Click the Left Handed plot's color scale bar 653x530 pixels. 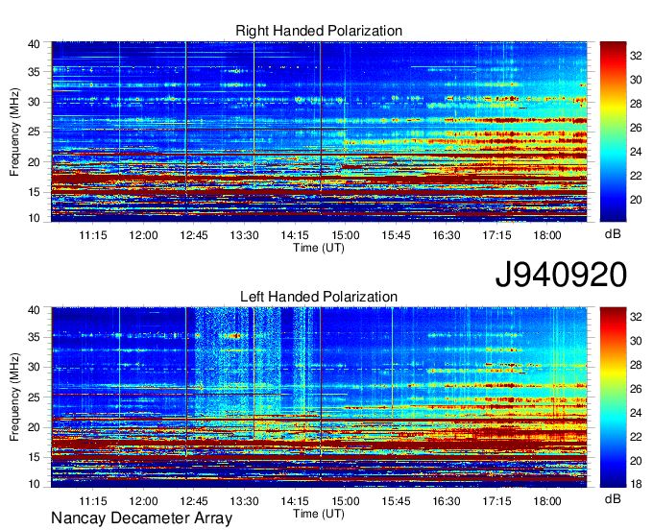pos(613,397)
